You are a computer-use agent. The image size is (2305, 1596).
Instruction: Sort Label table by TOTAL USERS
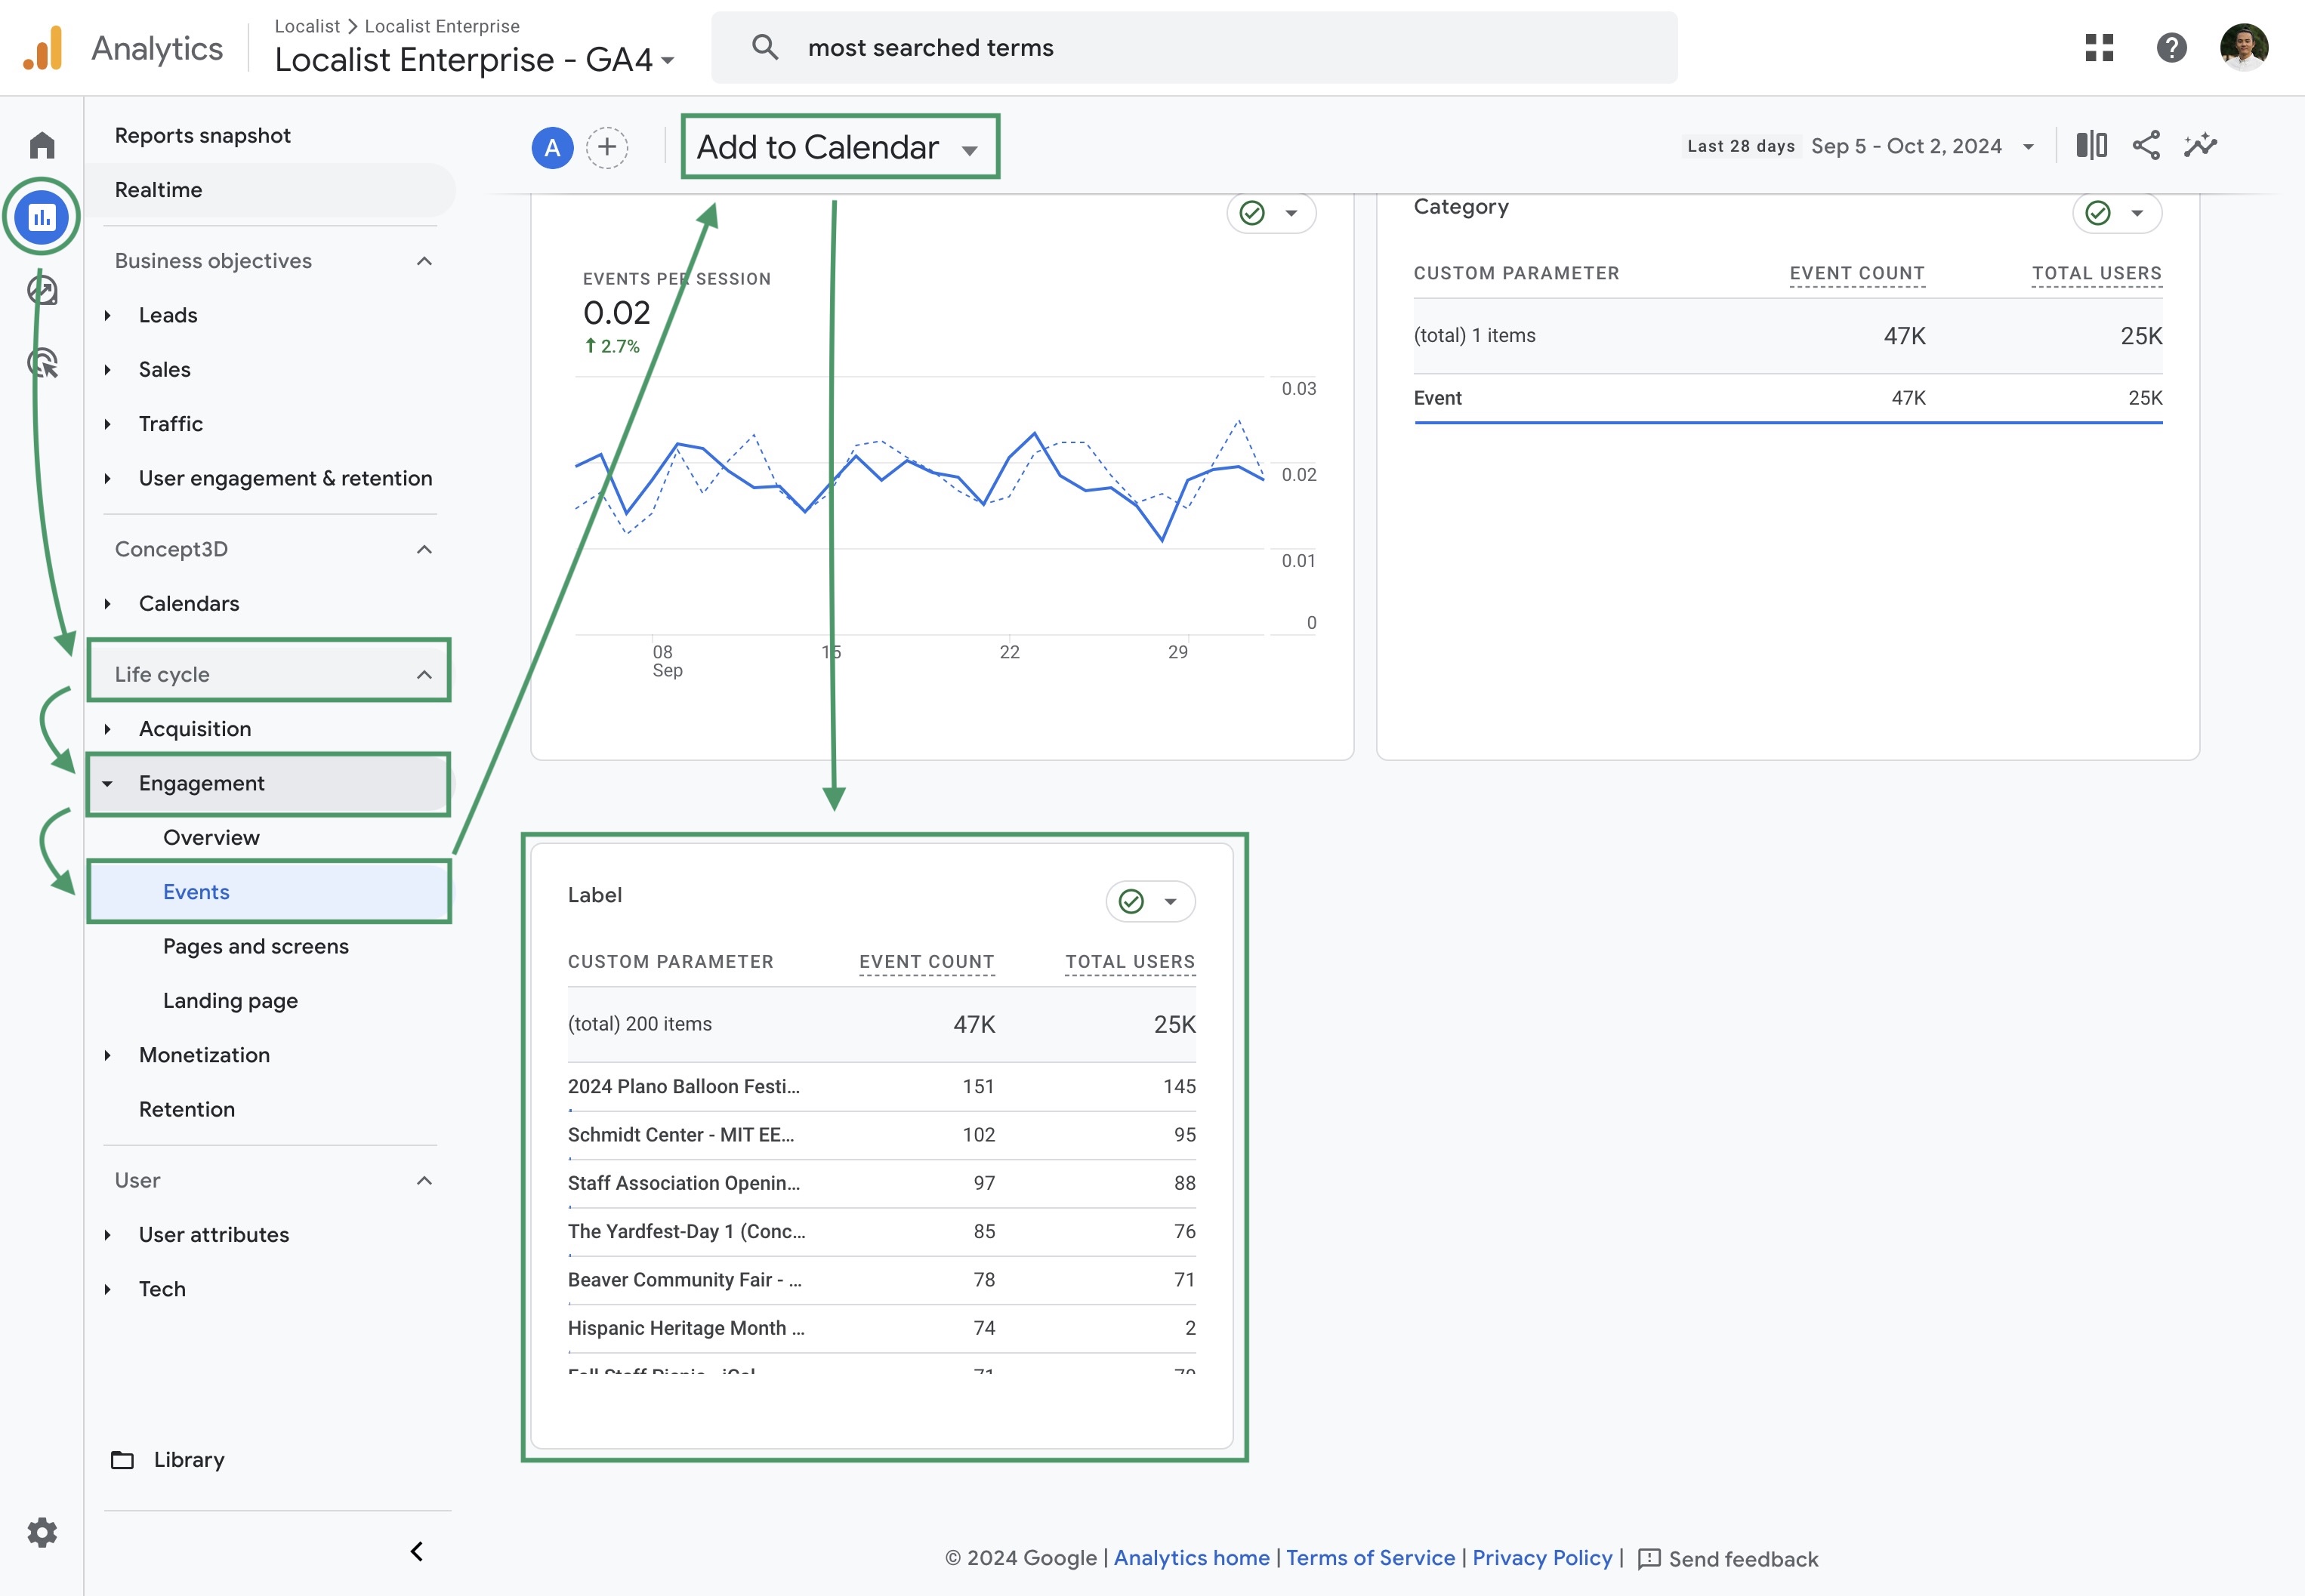[x=1130, y=961]
